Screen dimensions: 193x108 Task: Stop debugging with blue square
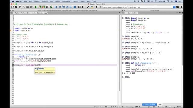(x=74, y=7)
